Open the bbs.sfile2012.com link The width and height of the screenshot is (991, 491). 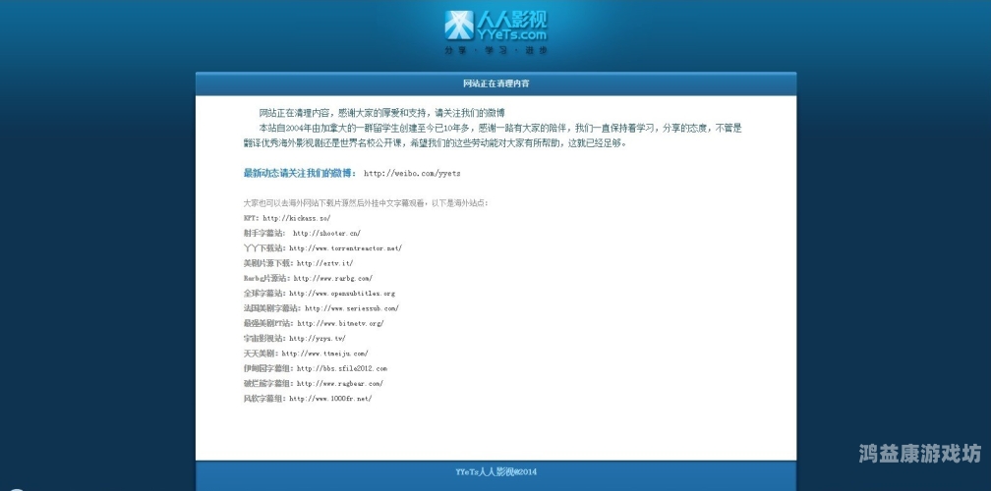pos(342,368)
